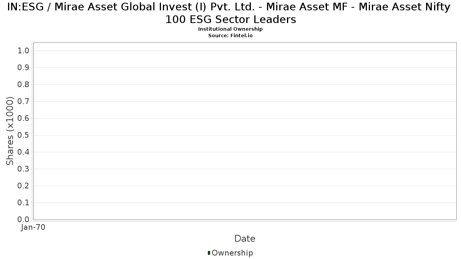Screen dimensions: 461x259
Task: Click the 0.7 y-axis tick label
Action: click(23, 101)
